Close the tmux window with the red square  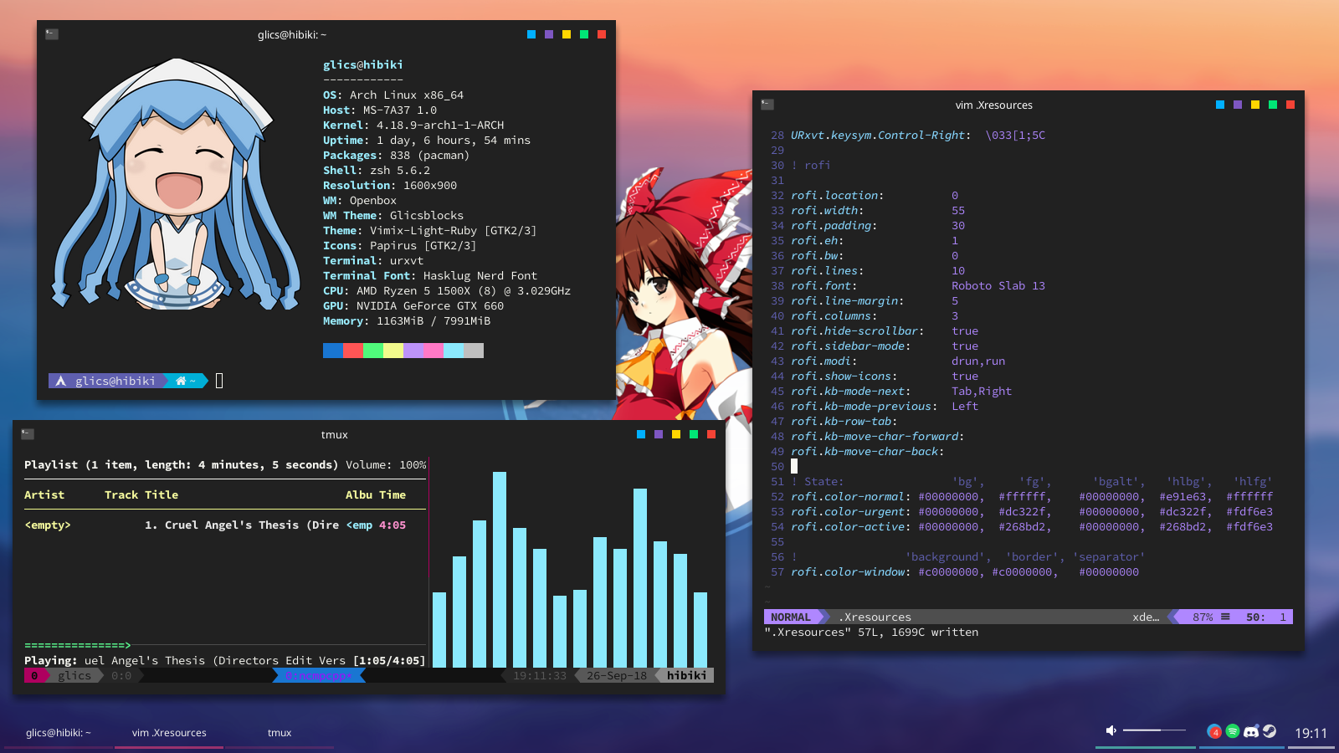[711, 434]
